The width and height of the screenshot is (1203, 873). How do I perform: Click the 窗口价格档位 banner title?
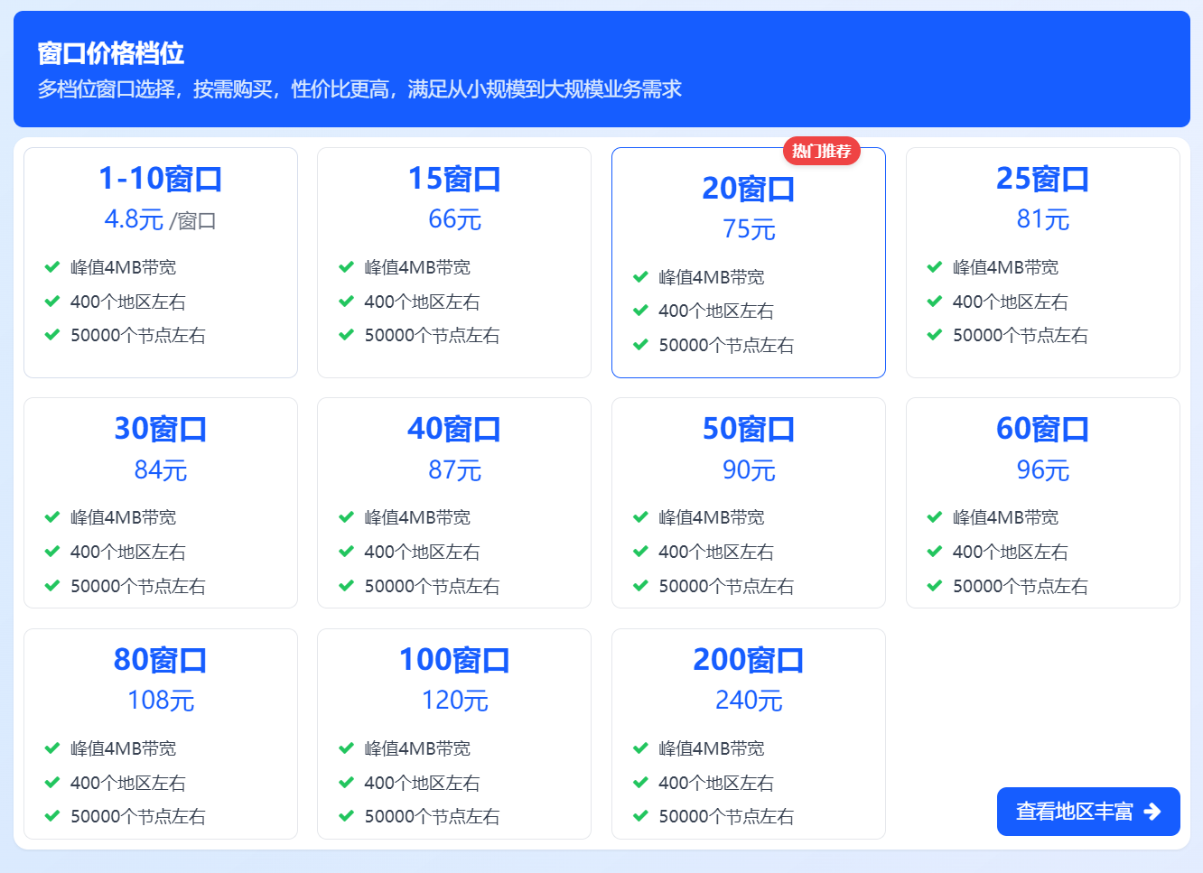tap(111, 53)
